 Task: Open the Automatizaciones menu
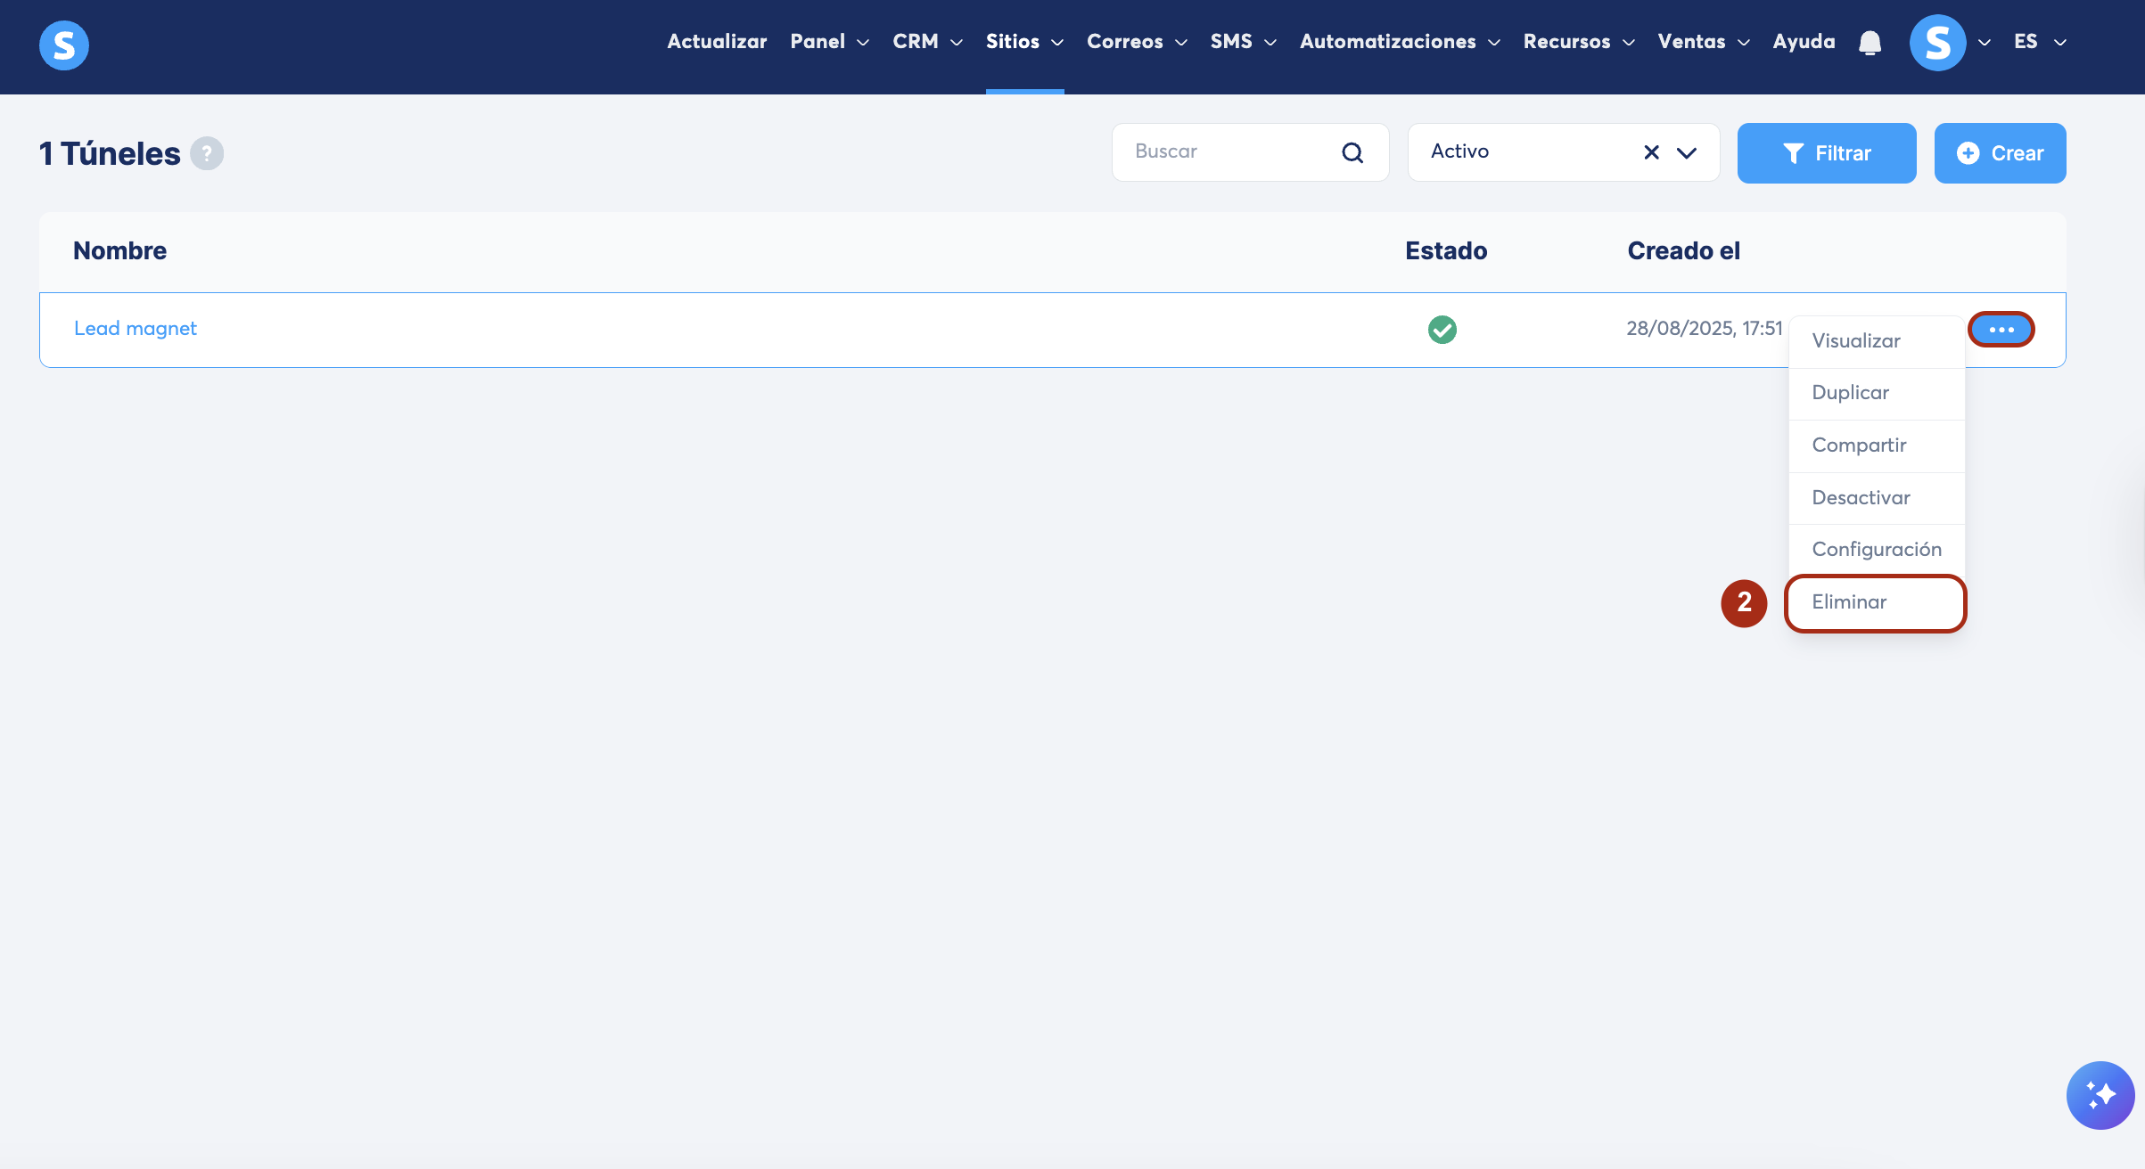point(1399,42)
